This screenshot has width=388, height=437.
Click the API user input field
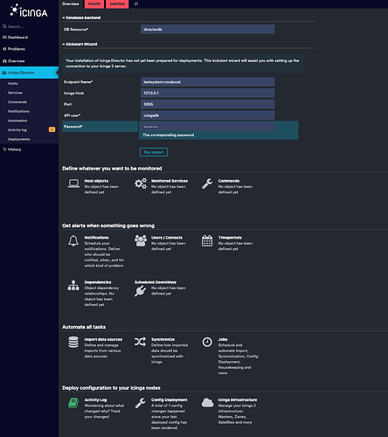(207, 115)
